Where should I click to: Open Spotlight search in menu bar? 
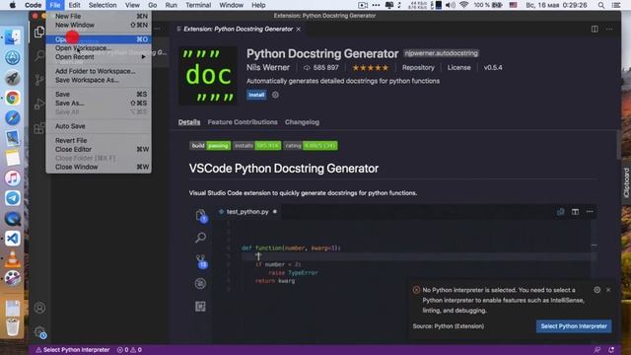point(600,5)
